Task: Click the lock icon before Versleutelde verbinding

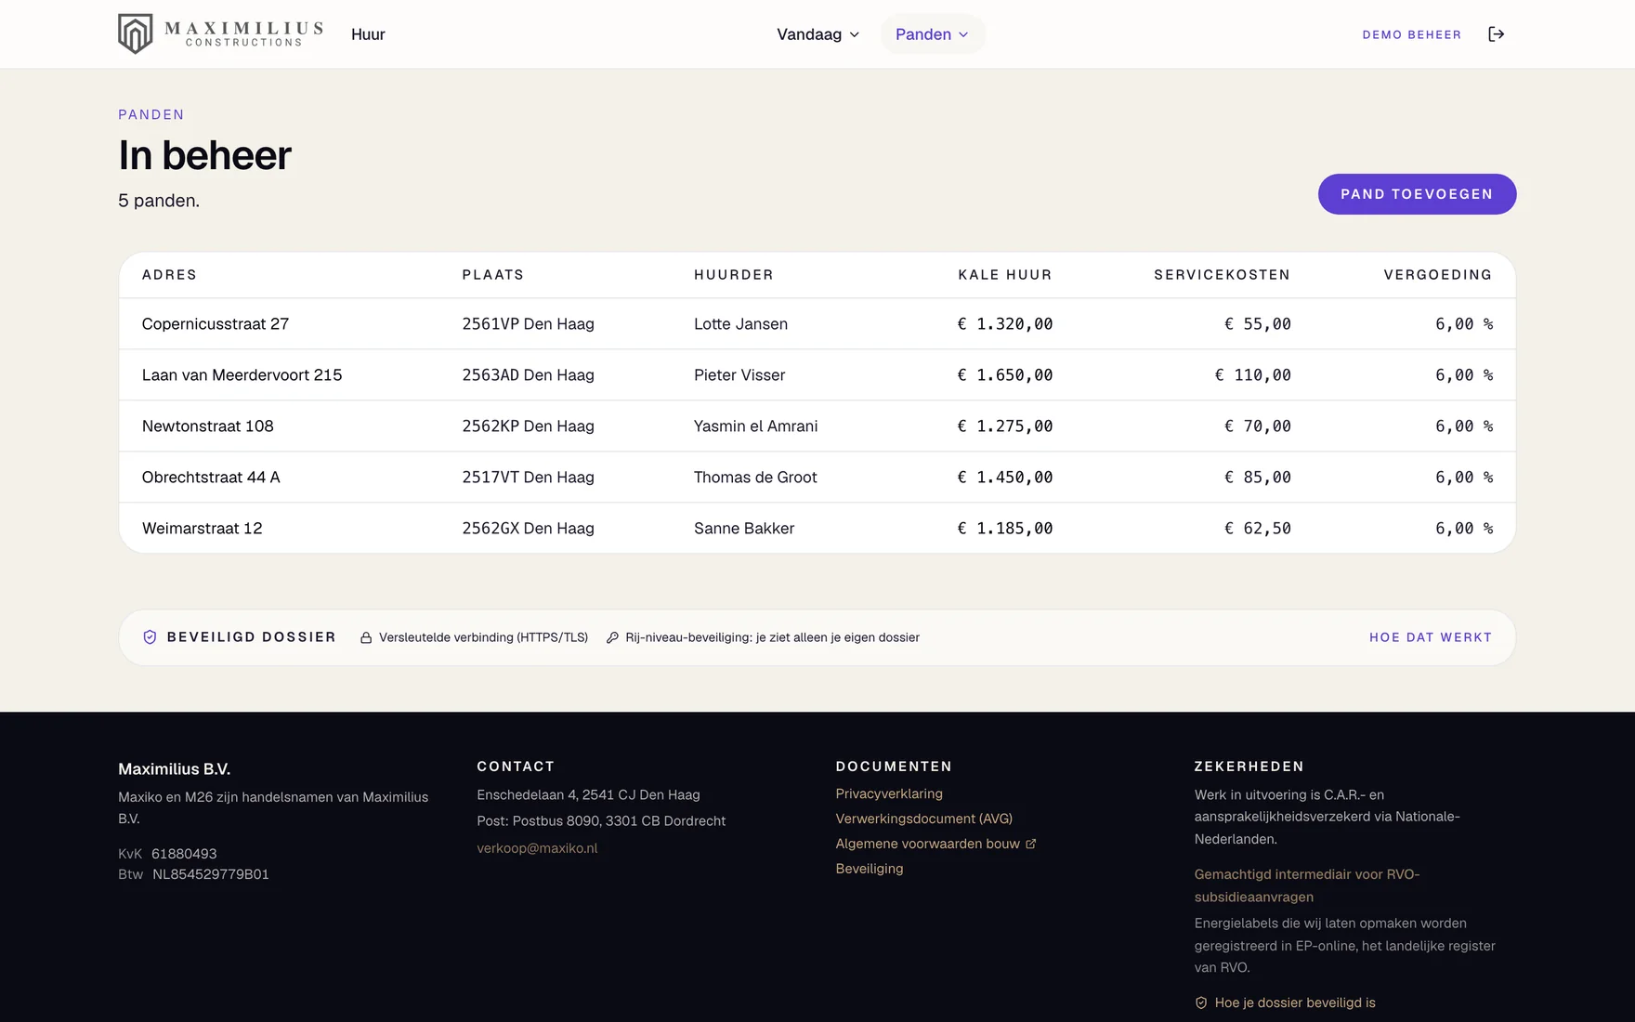Action: [x=366, y=637]
